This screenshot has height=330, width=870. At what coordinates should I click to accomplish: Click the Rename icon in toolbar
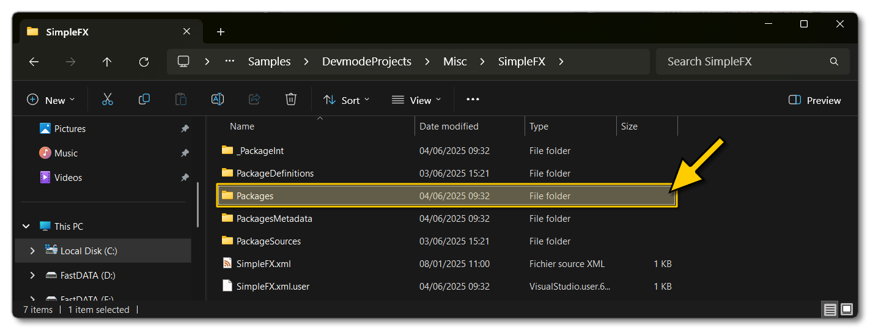coord(217,100)
